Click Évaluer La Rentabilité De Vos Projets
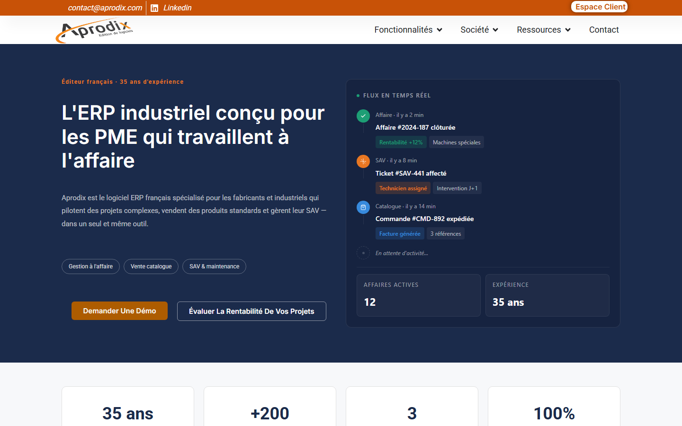This screenshot has height=426, width=682. (x=251, y=311)
